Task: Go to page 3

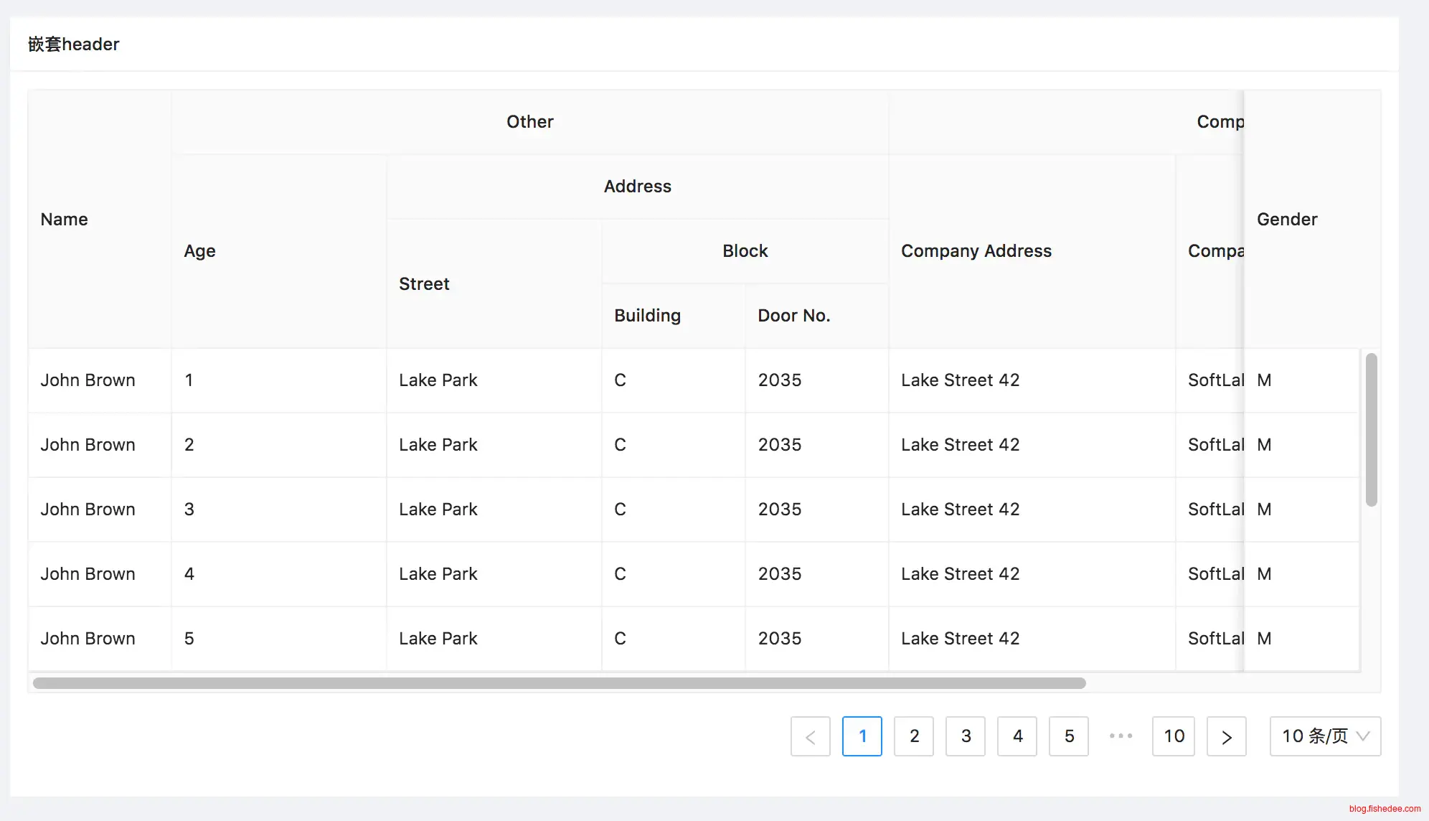Action: tap(965, 736)
